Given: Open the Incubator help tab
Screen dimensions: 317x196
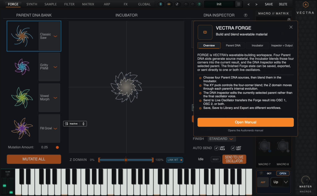Looking at the screenshot, I should click(257, 46).
